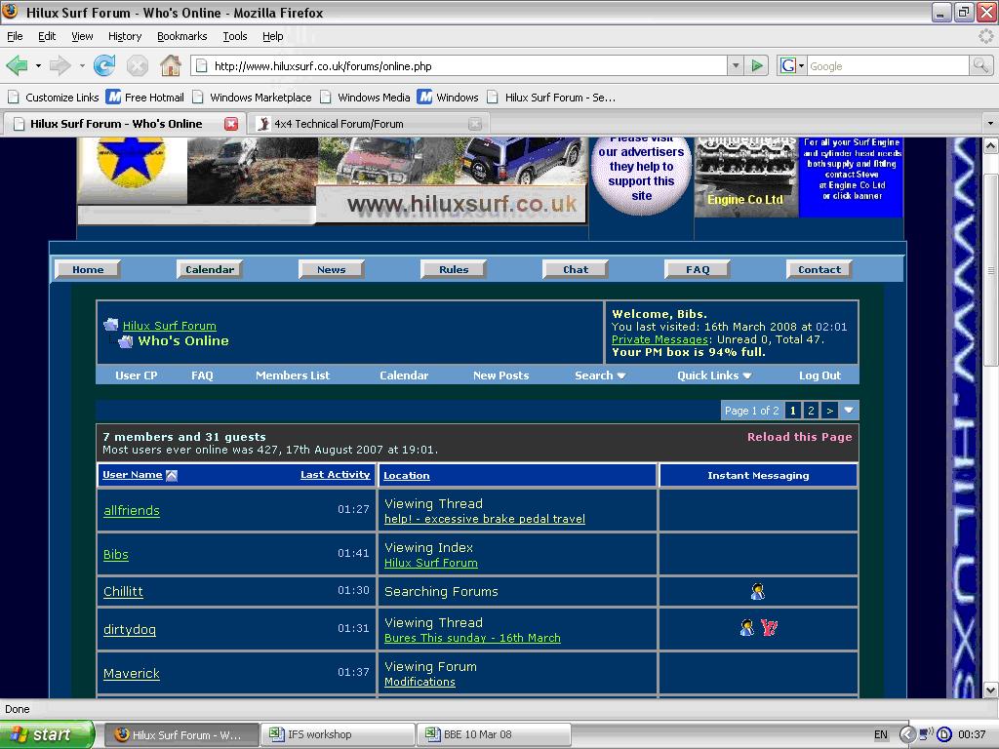The height and width of the screenshot is (749, 999).
Task: Close the Hilux Surf Forum tab
Action: (x=231, y=124)
